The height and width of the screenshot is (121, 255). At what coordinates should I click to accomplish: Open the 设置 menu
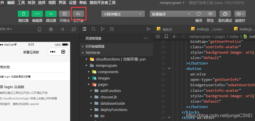coord(73,3)
